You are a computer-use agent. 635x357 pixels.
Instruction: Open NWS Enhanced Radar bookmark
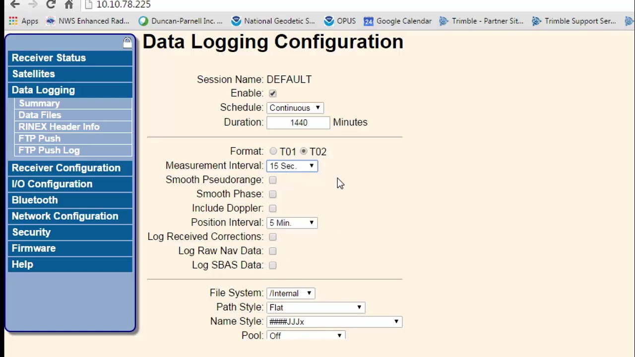(x=87, y=21)
